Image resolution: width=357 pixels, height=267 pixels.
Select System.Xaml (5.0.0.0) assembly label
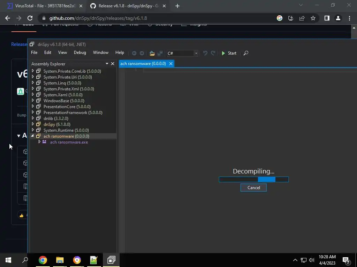63,95
